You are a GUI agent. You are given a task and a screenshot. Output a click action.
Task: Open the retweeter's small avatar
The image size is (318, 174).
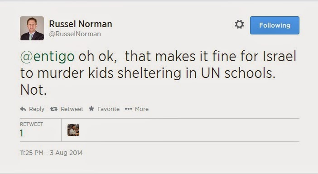[73, 130]
